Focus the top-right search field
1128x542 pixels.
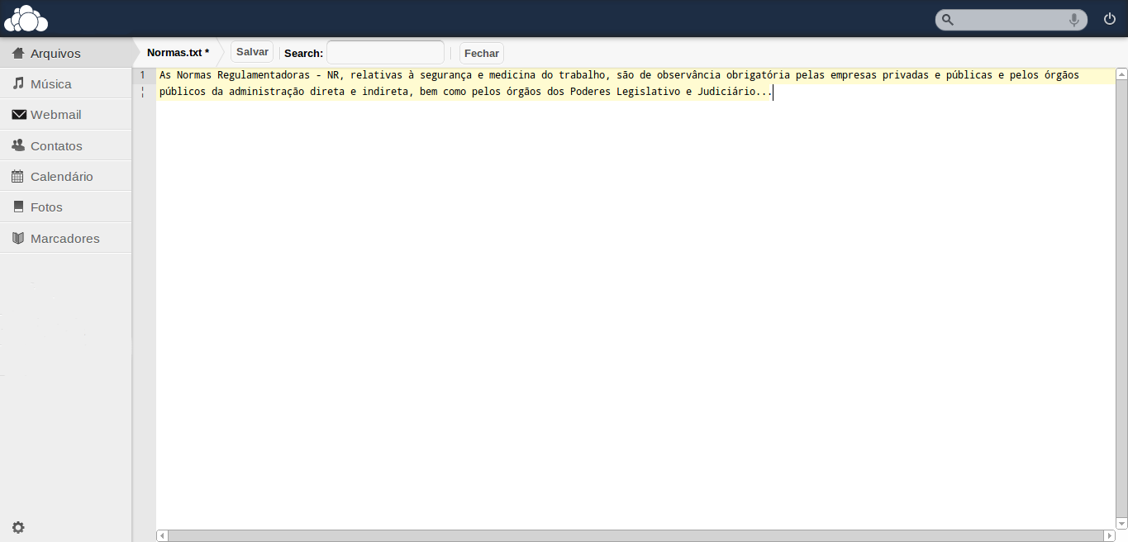1011,20
